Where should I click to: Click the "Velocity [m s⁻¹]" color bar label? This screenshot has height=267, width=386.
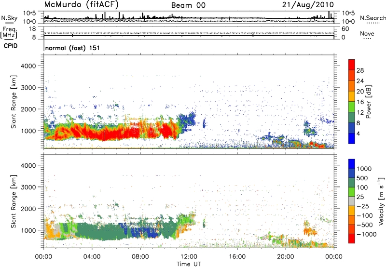click(x=381, y=201)
